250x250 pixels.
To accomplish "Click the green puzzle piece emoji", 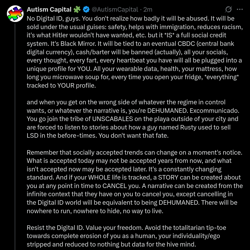I will tap(77, 10).
